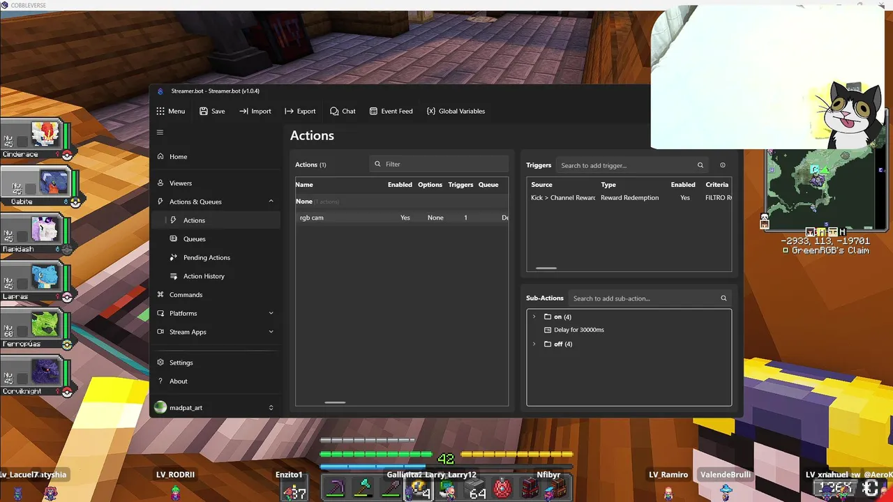The width and height of the screenshot is (893, 502).
Task: Click the 'None' action group header
Action: (402, 201)
